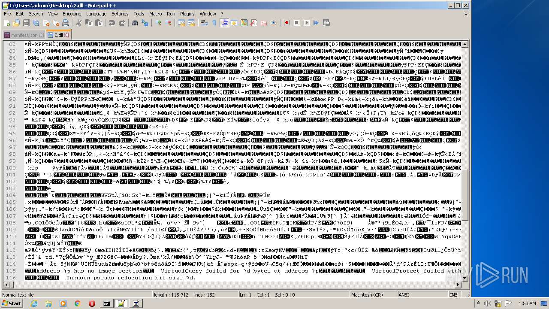The width and height of the screenshot is (549, 309).
Task: Open the Plugins menu
Action: (x=187, y=14)
